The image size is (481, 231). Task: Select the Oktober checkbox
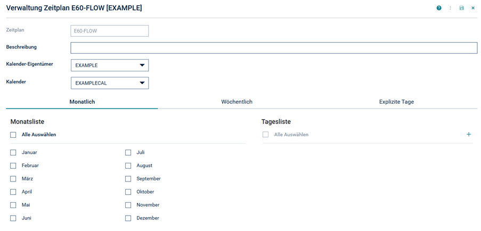pyautogui.click(x=128, y=192)
